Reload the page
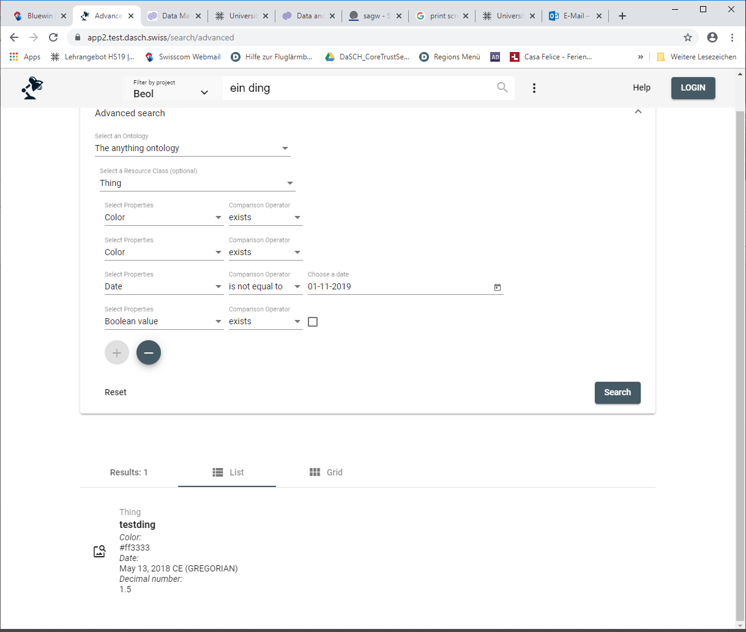 (53, 37)
